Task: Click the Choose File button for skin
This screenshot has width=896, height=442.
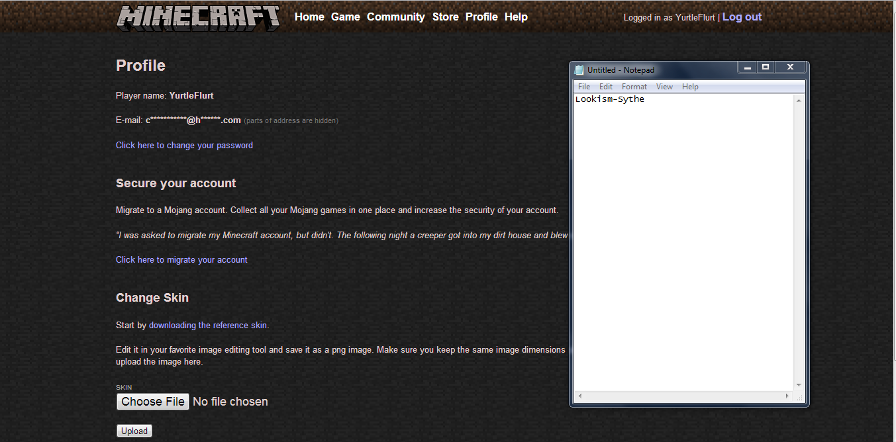Action: click(153, 402)
